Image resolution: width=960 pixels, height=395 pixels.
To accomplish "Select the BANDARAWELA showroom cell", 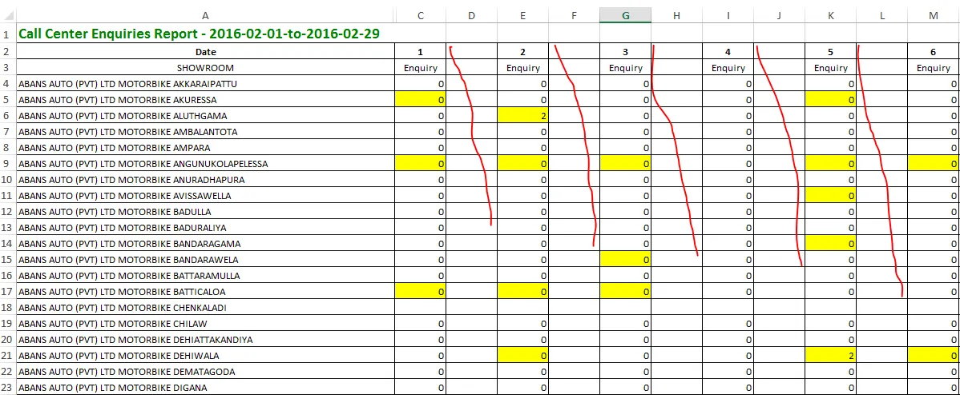I will tap(205, 259).
